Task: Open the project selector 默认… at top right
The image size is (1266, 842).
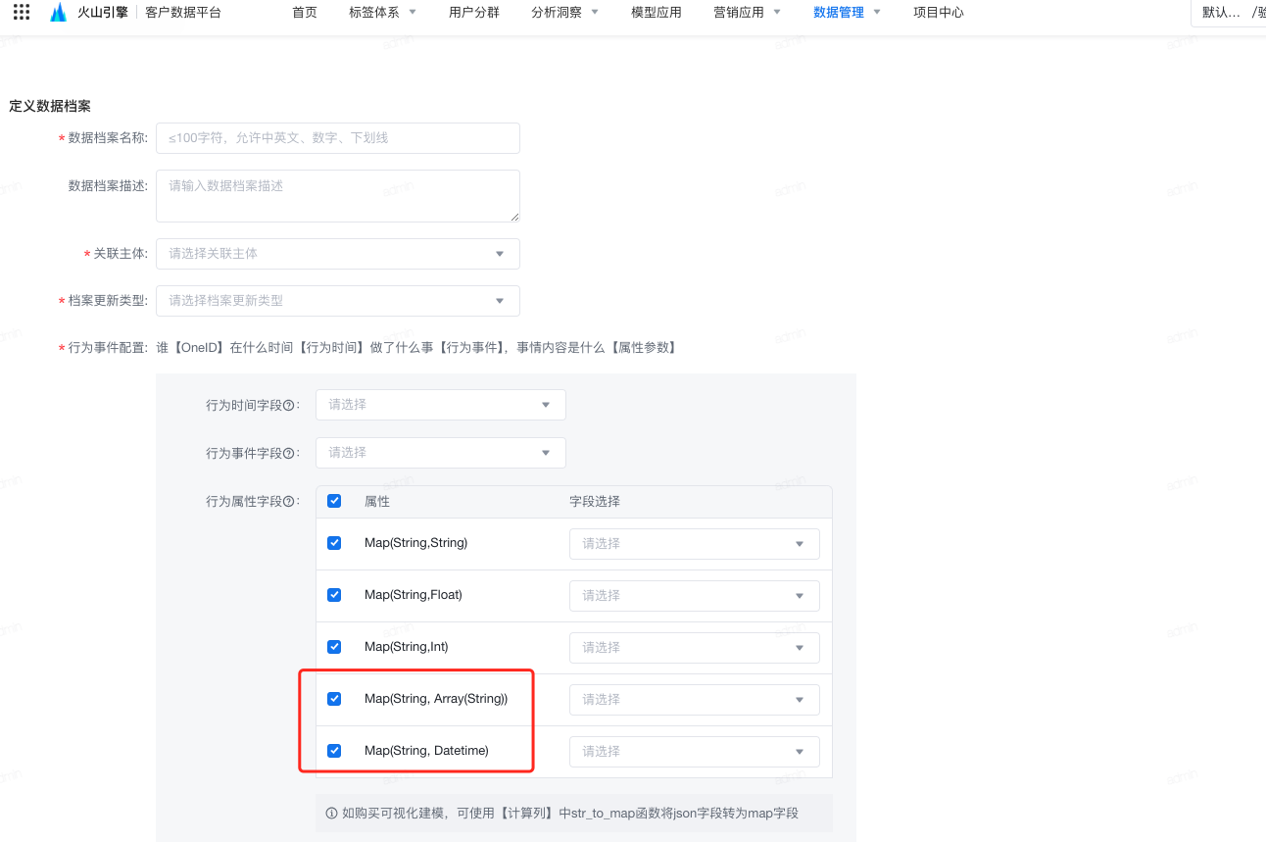Action: click(1229, 13)
